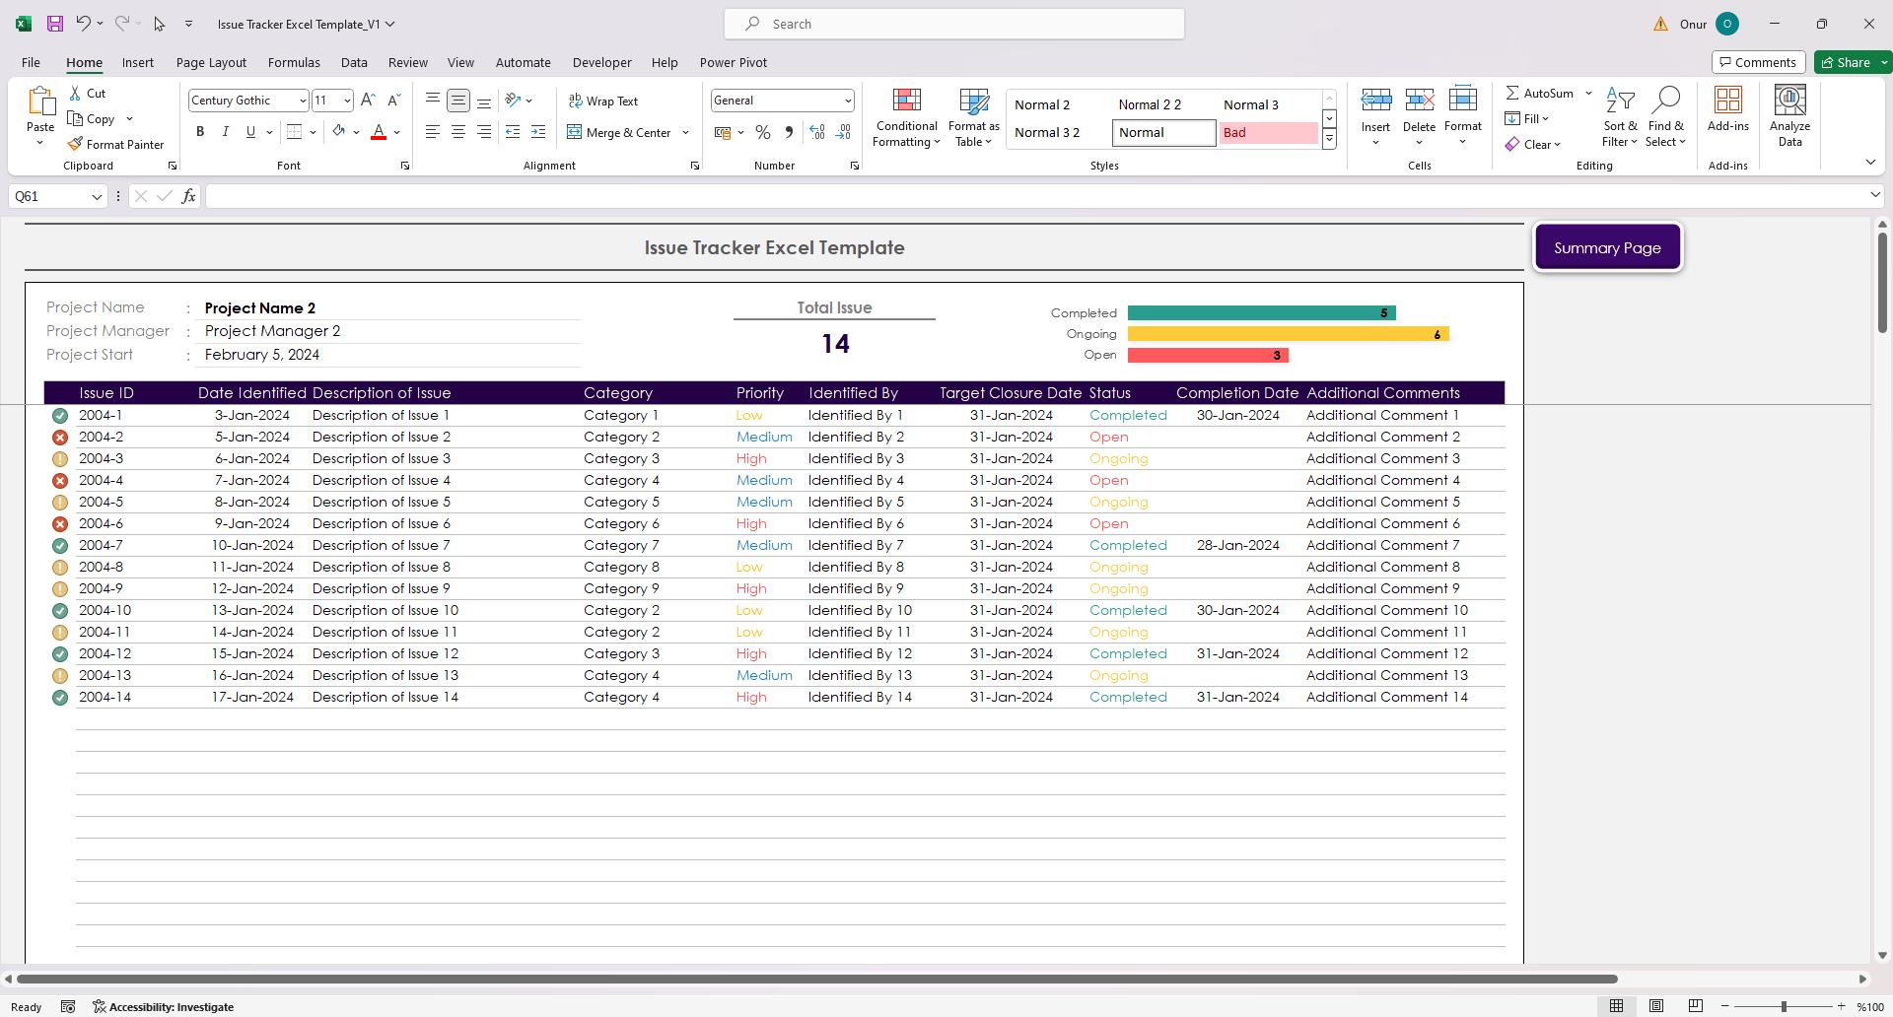This screenshot has height=1017, width=1893.
Task: Go to the Summary Page button
Action: click(1608, 247)
